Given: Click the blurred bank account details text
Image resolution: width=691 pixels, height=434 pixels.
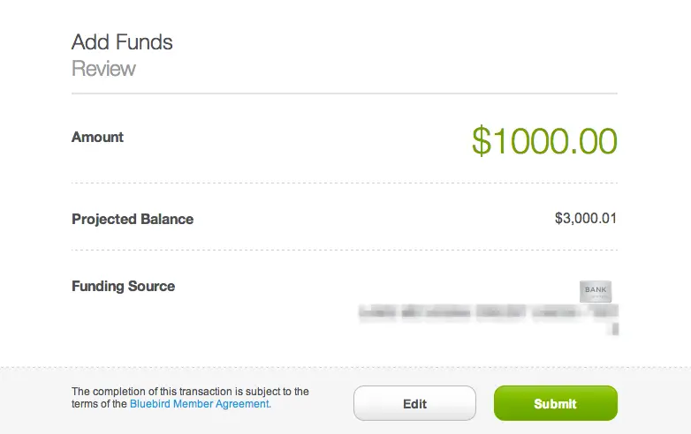Looking at the screenshot, I should (x=489, y=312).
